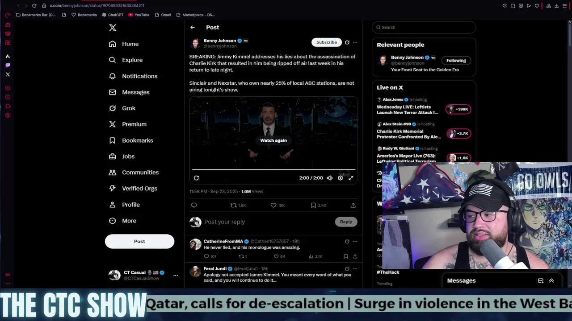Open the snapshot icon in browser toolbar
Screen dimensions: 572x321
click(513, 6)
